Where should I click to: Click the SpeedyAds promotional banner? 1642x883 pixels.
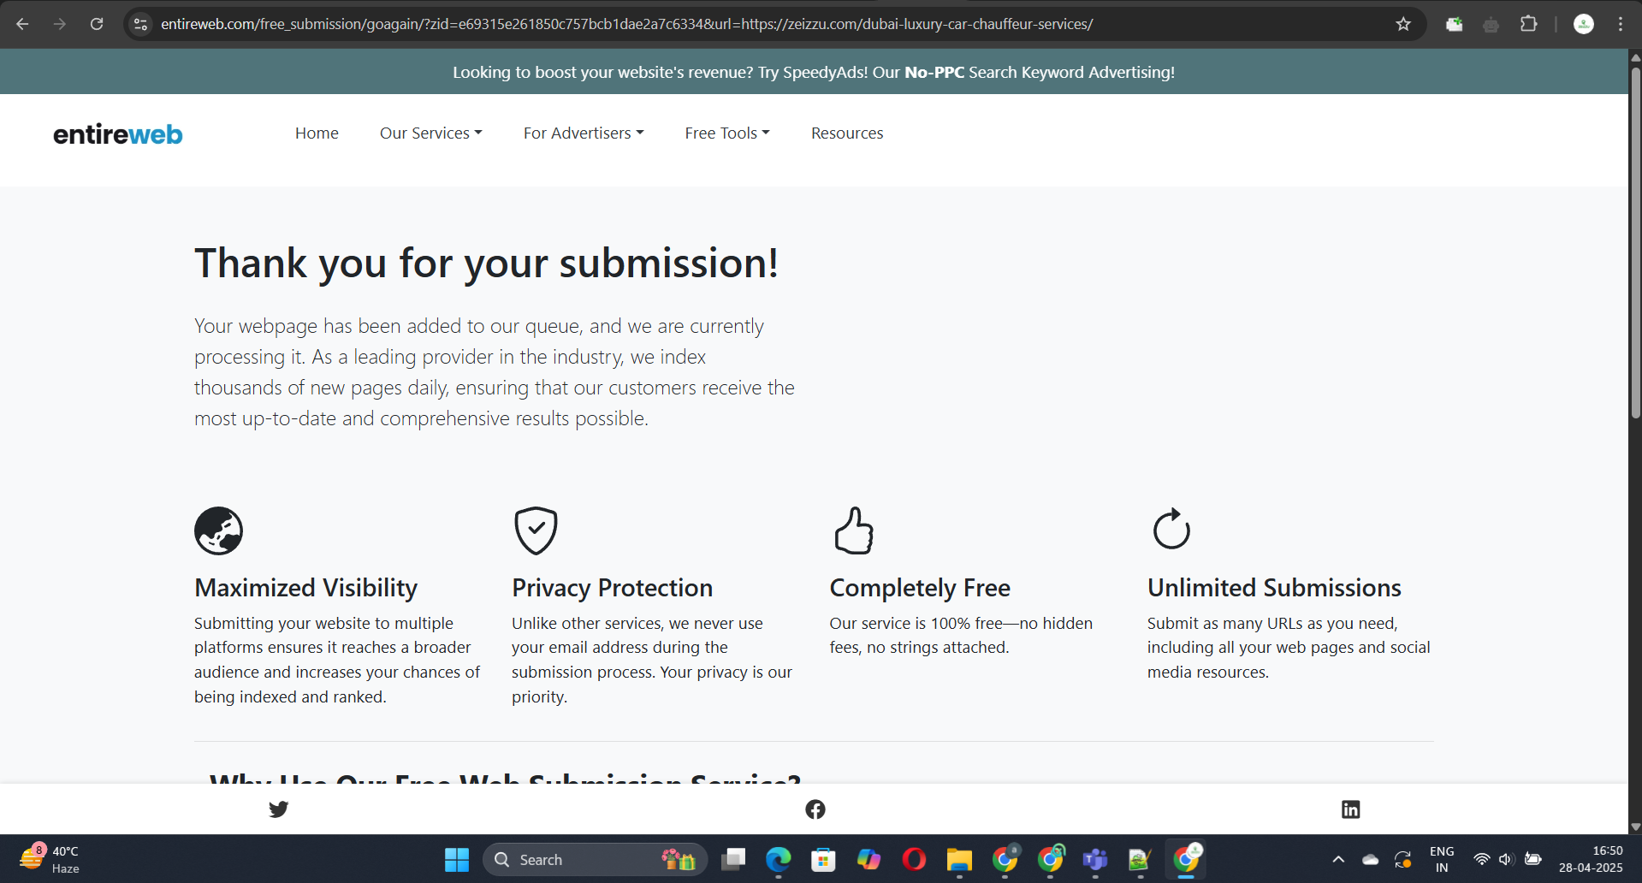click(813, 73)
